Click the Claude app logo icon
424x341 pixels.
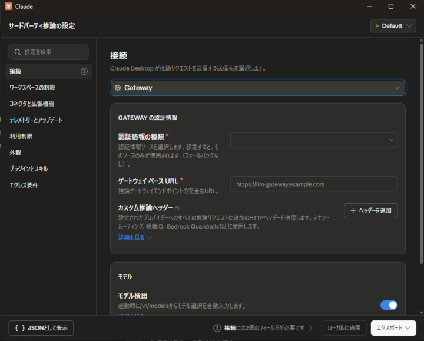click(x=8, y=6)
